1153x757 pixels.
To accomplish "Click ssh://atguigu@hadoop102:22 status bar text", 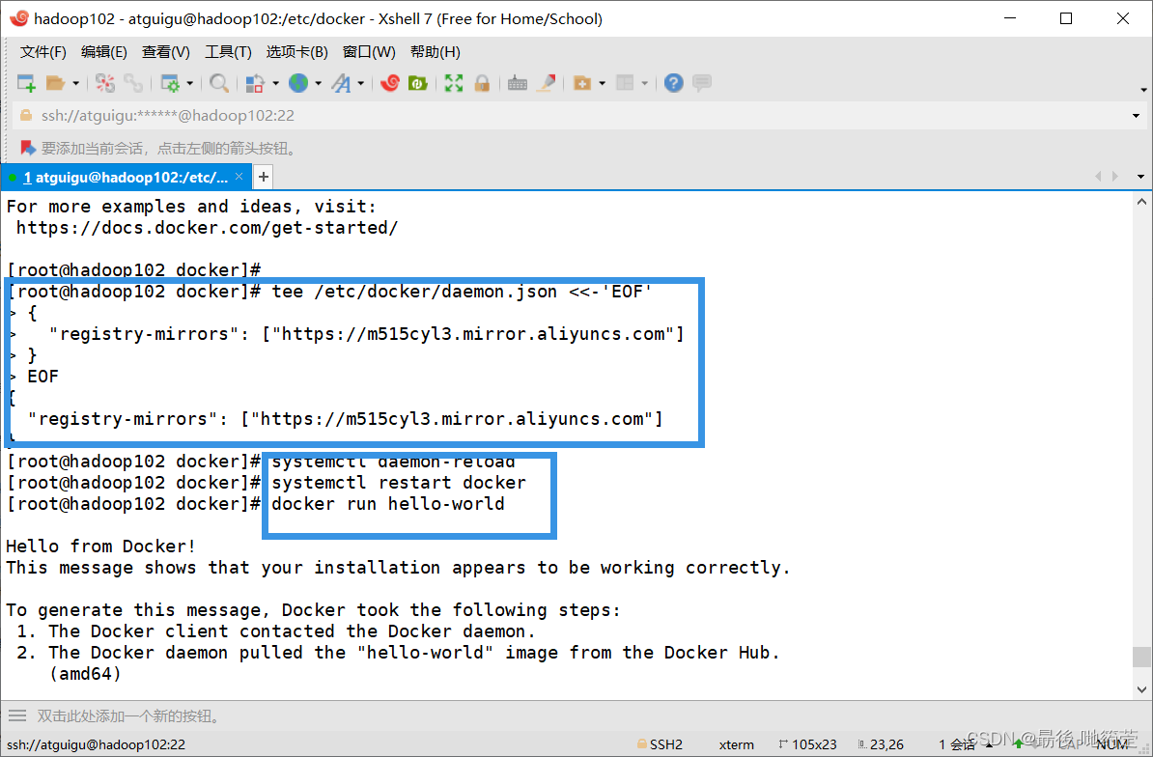I will point(97,744).
